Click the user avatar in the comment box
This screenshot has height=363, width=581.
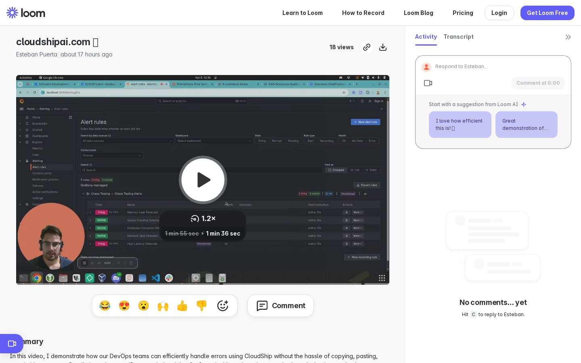pos(426,67)
